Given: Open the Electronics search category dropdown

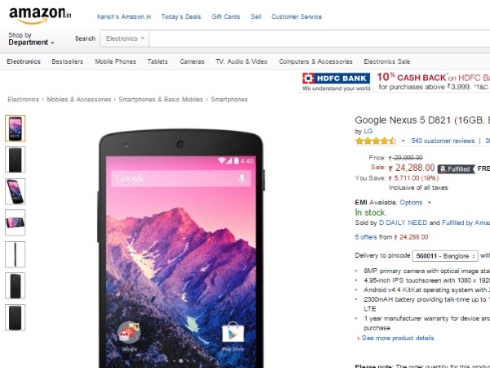Looking at the screenshot, I should [x=126, y=38].
